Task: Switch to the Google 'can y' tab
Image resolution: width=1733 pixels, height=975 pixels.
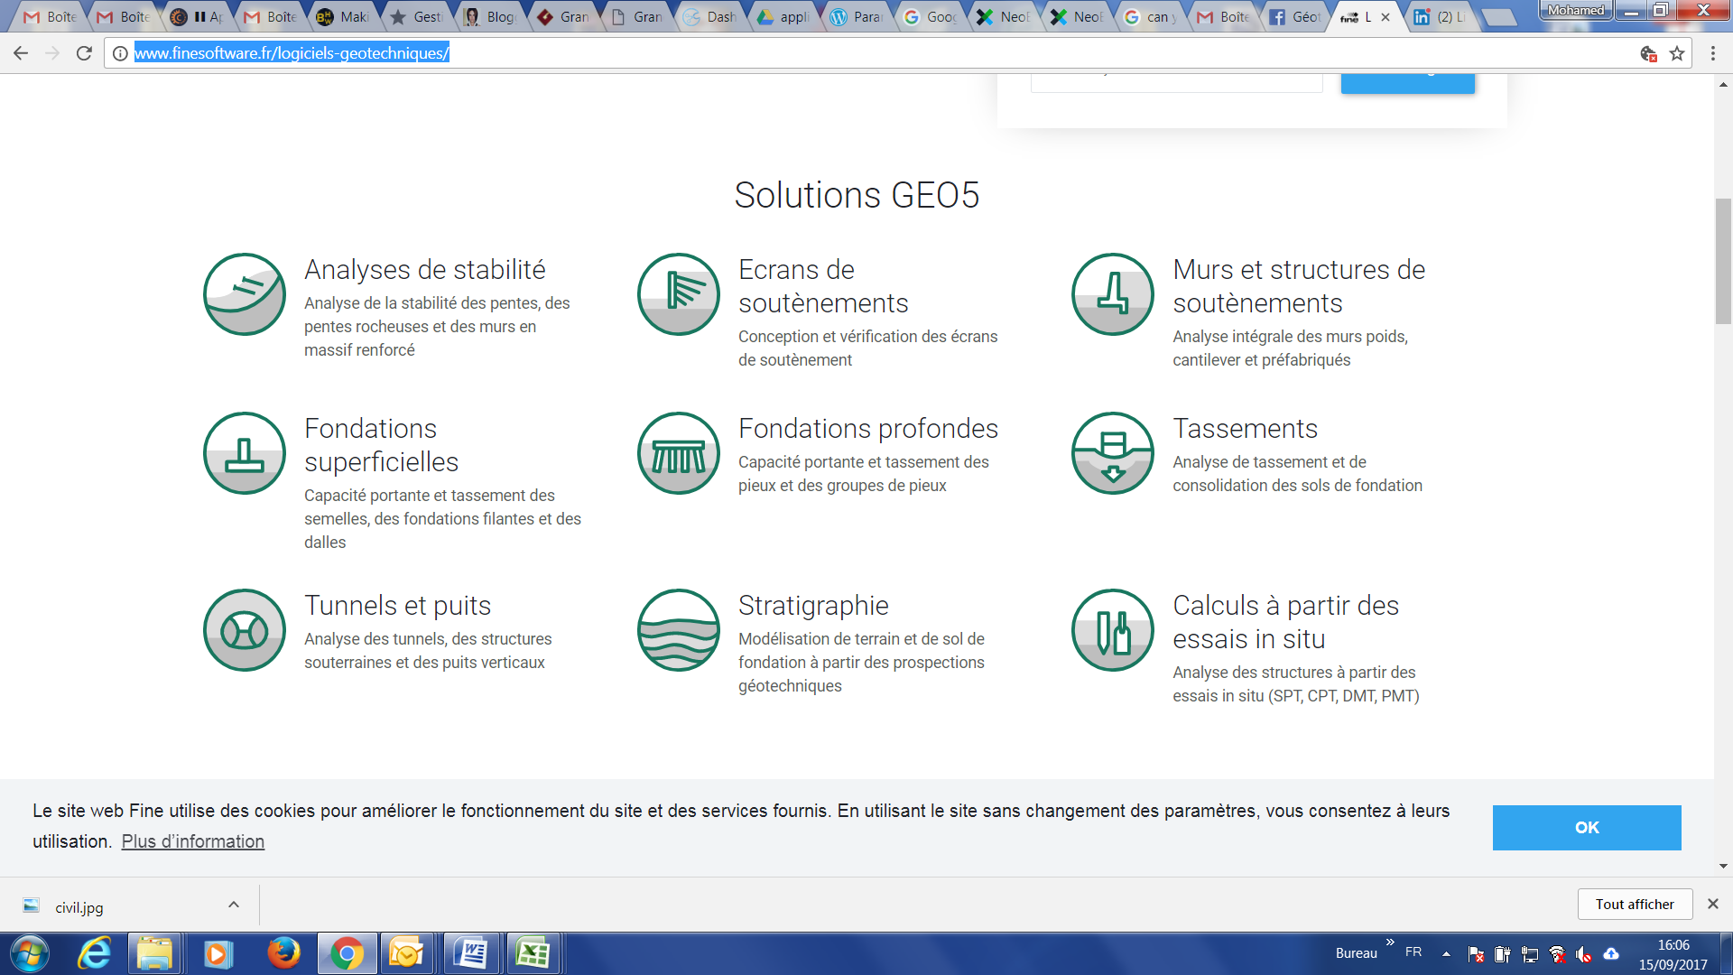Action: [1148, 17]
